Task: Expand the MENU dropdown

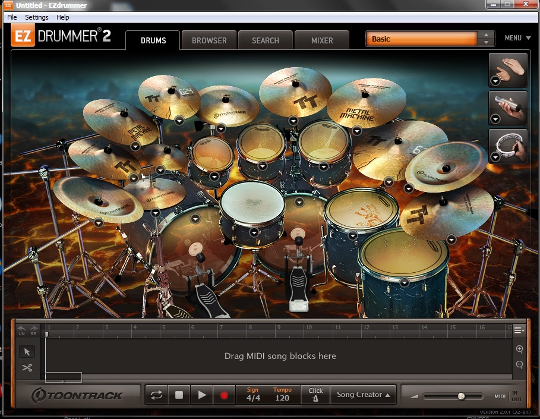Action: (517, 38)
